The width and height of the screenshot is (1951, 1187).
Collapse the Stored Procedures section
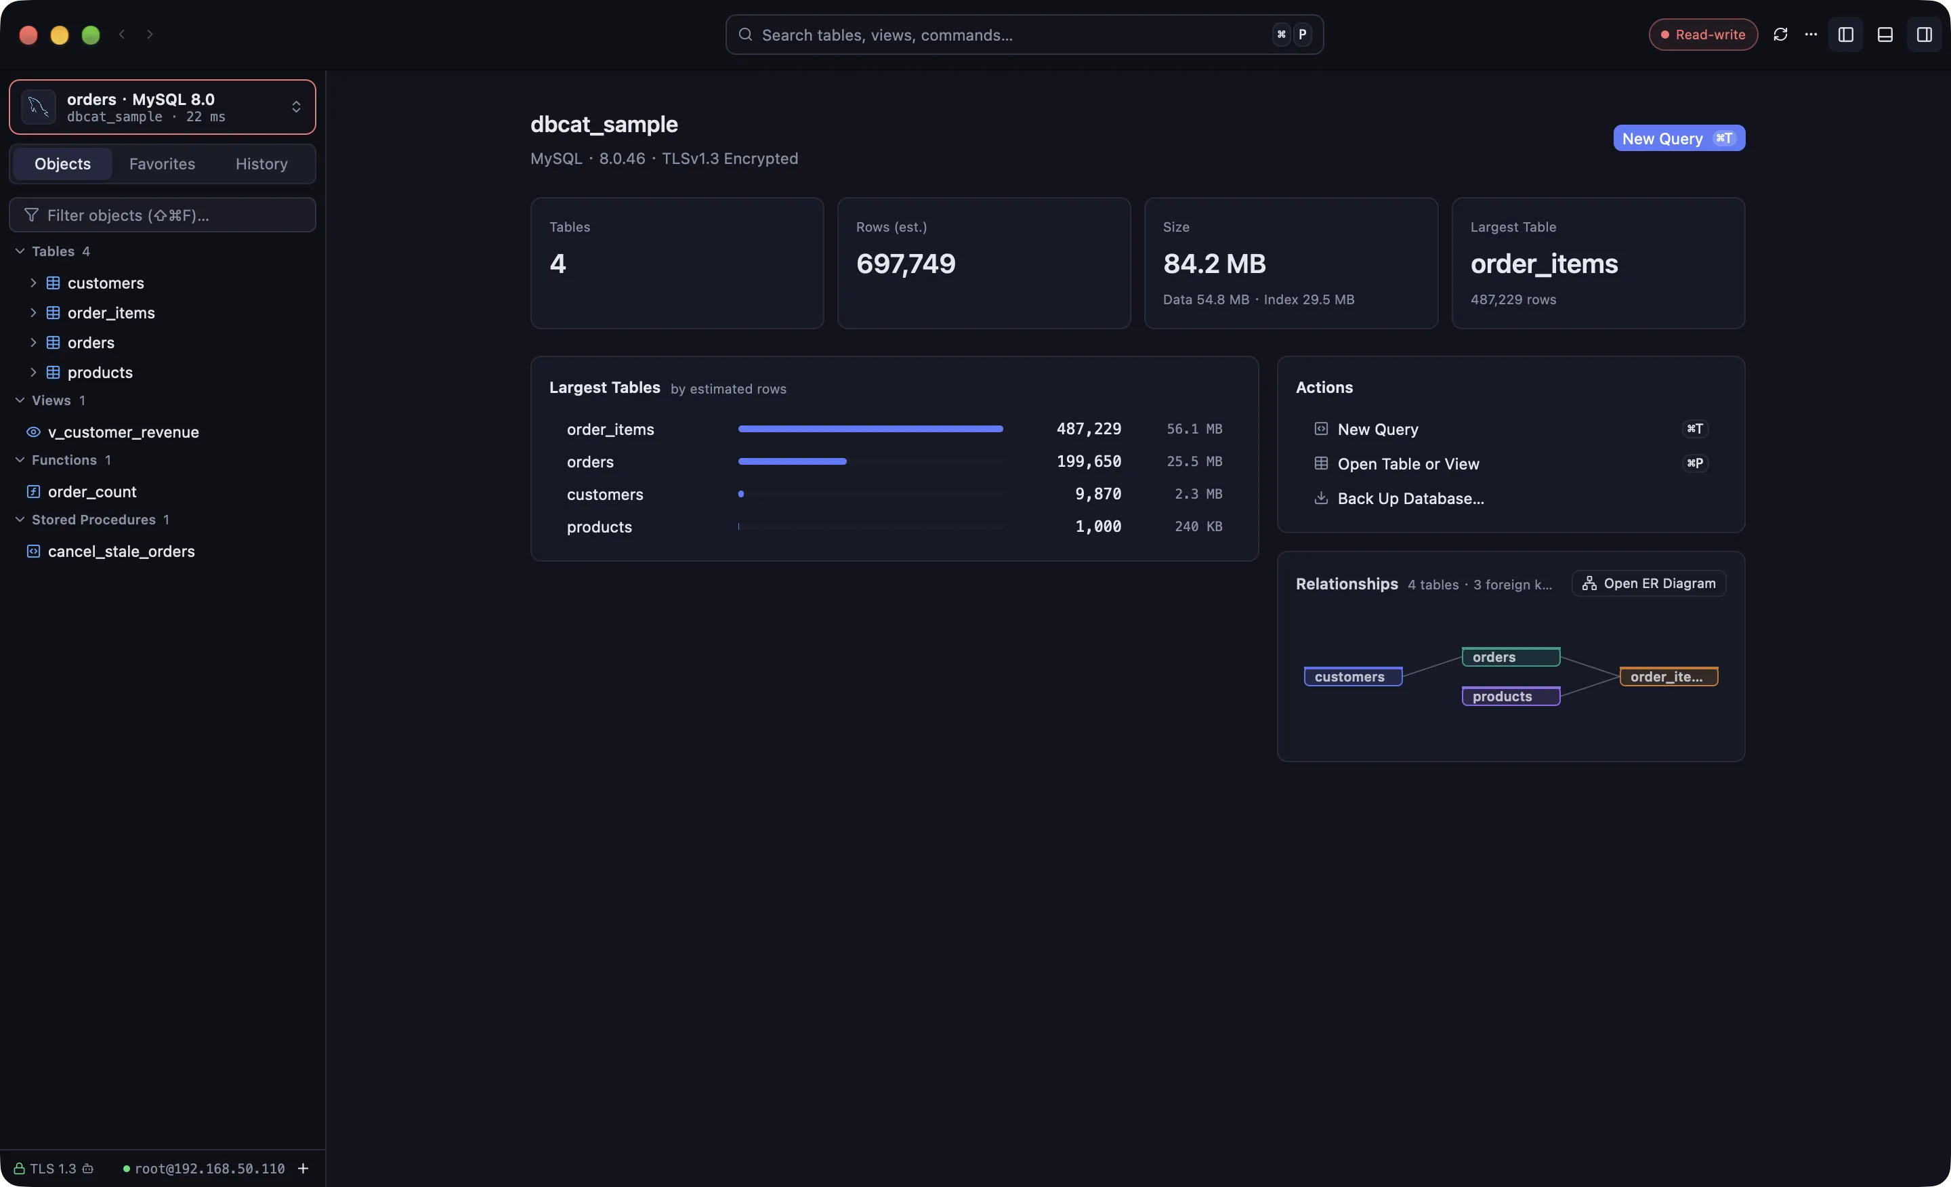pyautogui.click(x=20, y=520)
